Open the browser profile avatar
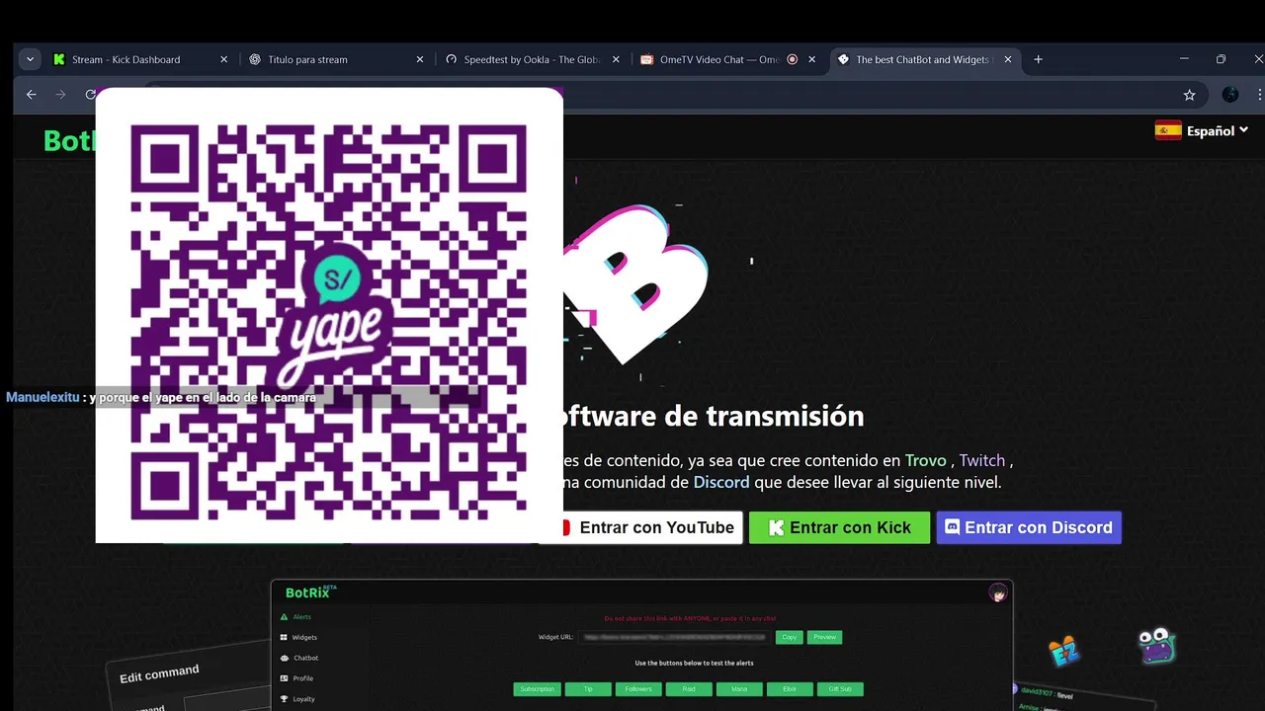1265x711 pixels. tap(1230, 95)
